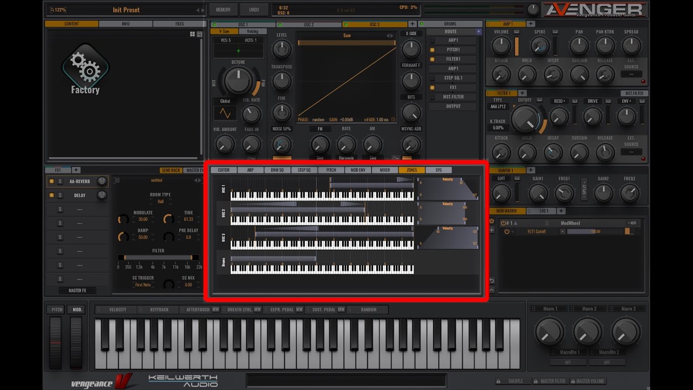Open the SC TRIGGER First Note dropdown
Image resolution: width=693 pixels, height=390 pixels.
[143, 285]
